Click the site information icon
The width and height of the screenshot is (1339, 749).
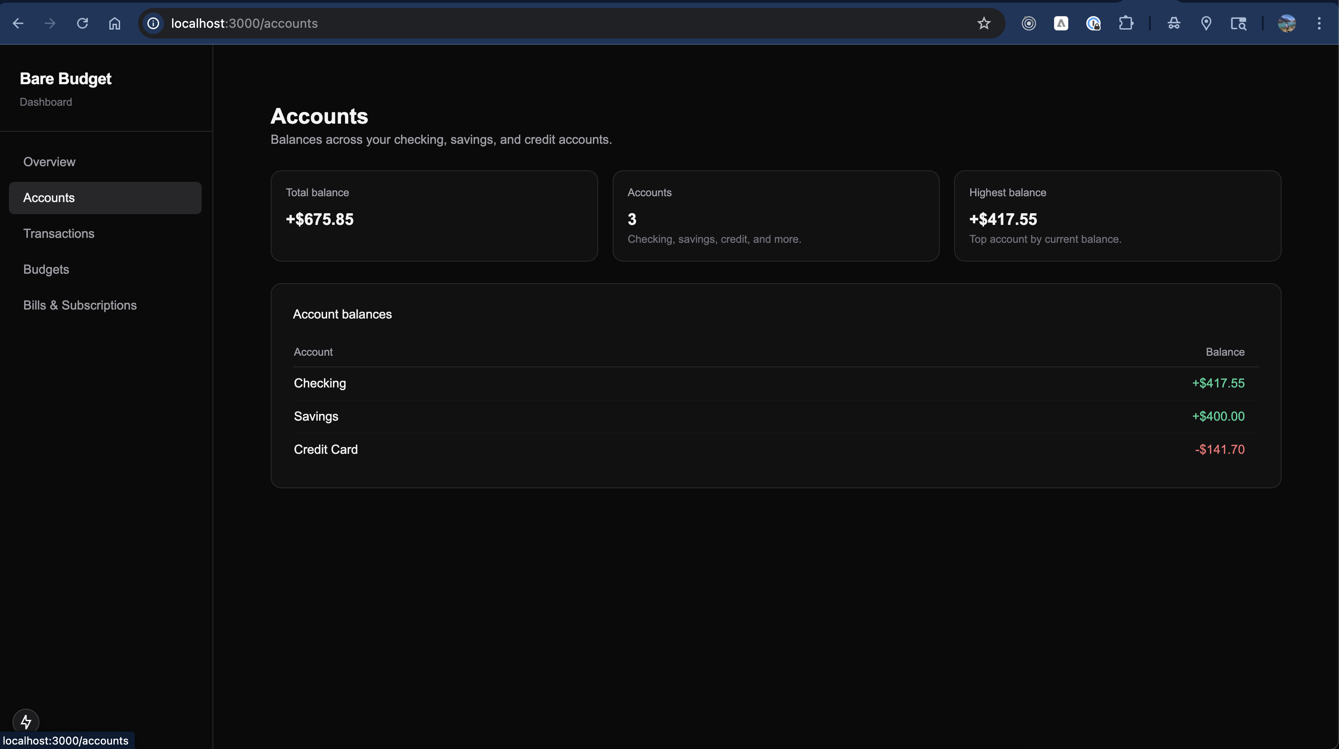click(153, 23)
